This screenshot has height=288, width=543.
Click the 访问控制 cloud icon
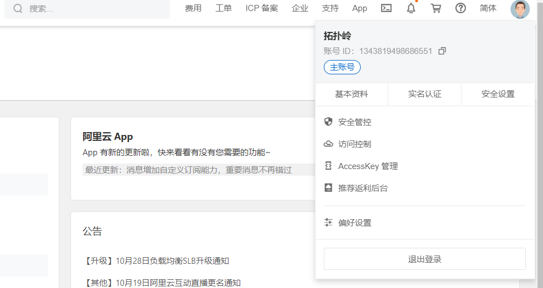click(328, 144)
